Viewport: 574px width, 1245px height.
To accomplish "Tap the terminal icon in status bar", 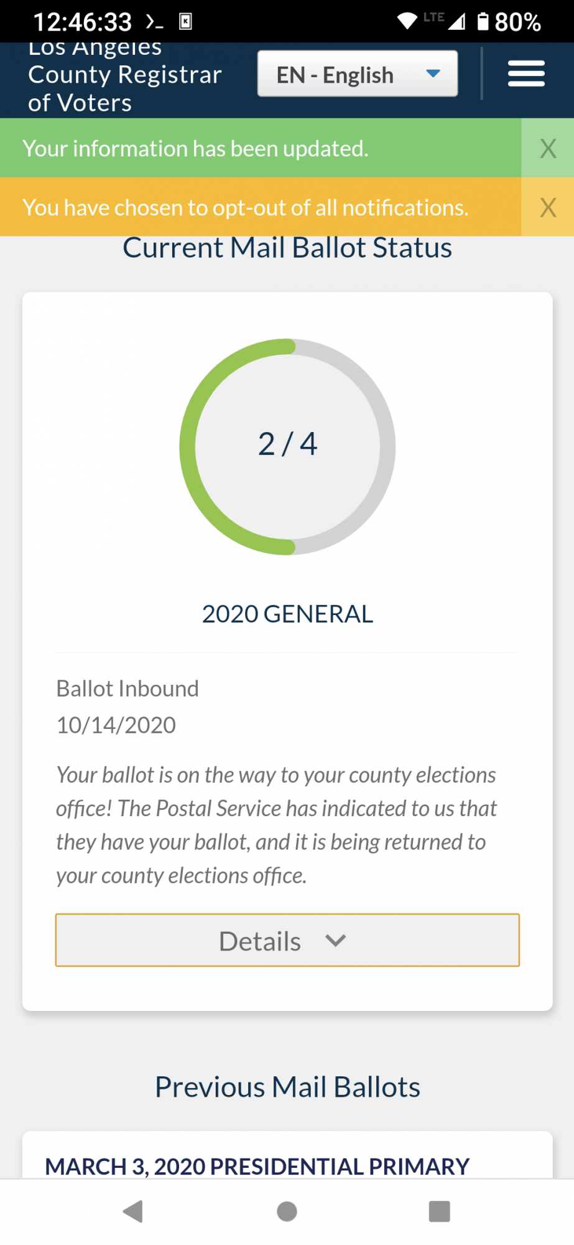I will [154, 22].
